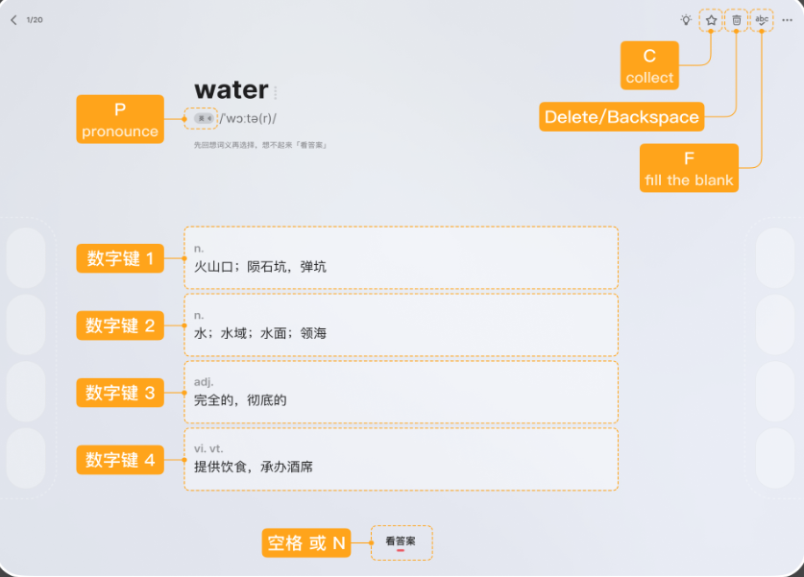
Task: Select answer 完全的，彻底的
Action: click(x=401, y=392)
